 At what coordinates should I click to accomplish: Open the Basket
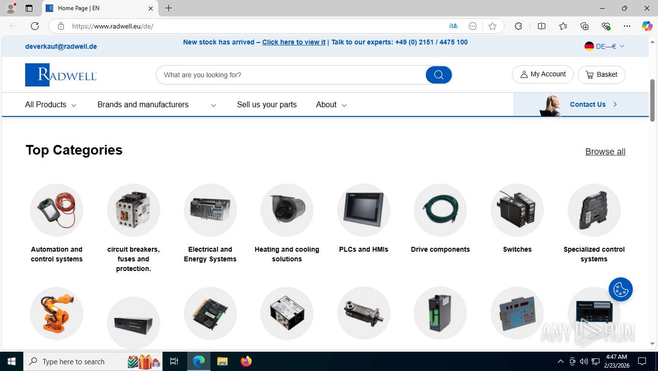coord(601,74)
